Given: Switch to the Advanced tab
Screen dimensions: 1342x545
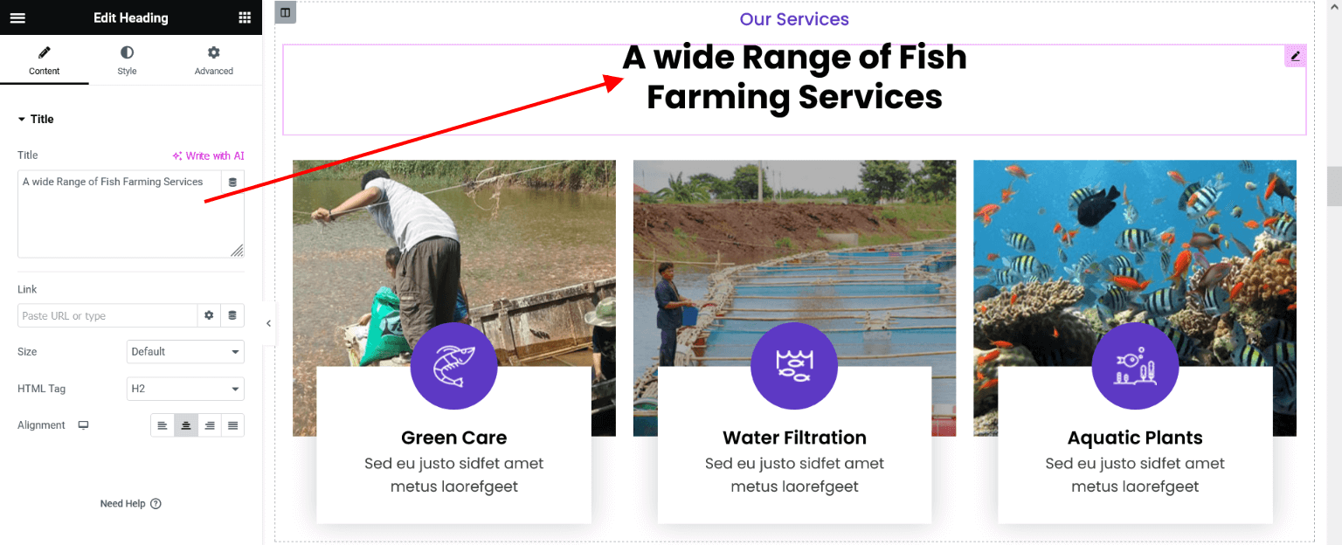Looking at the screenshot, I should point(214,60).
